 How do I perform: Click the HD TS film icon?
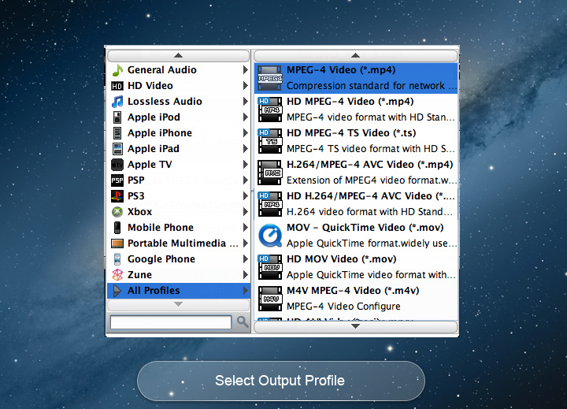point(270,141)
